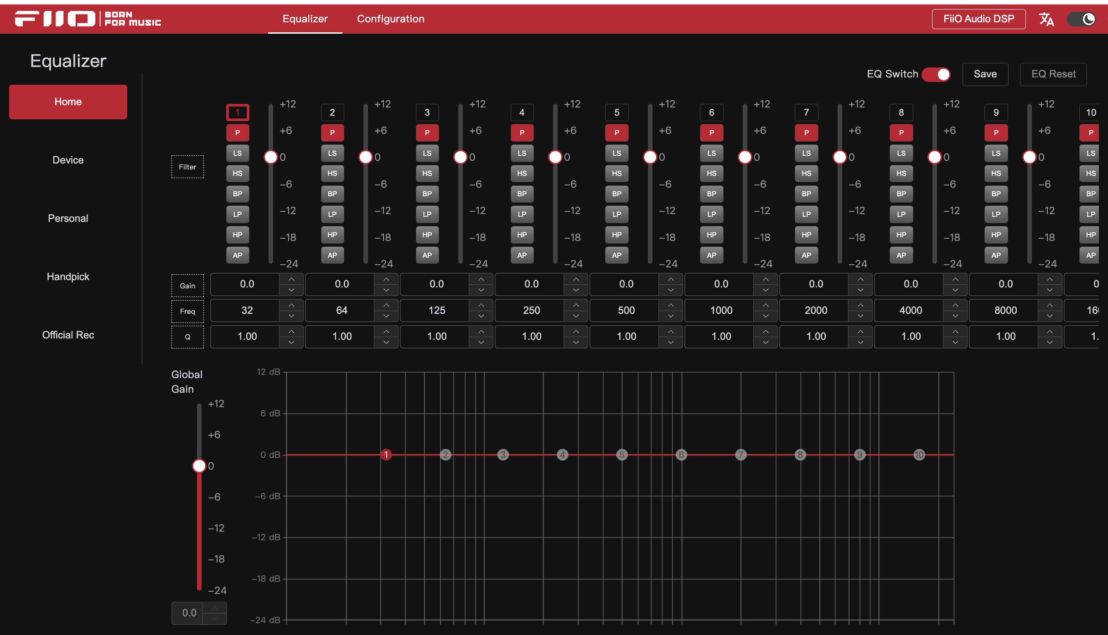
Task: Set band 4 to LP filter
Action: point(522,215)
